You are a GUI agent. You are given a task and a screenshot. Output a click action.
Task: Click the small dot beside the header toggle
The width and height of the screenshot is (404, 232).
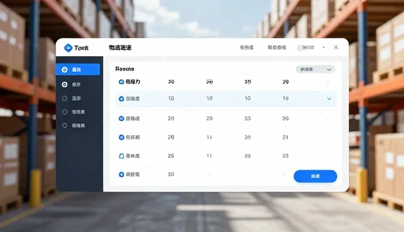pyautogui.click(x=324, y=47)
